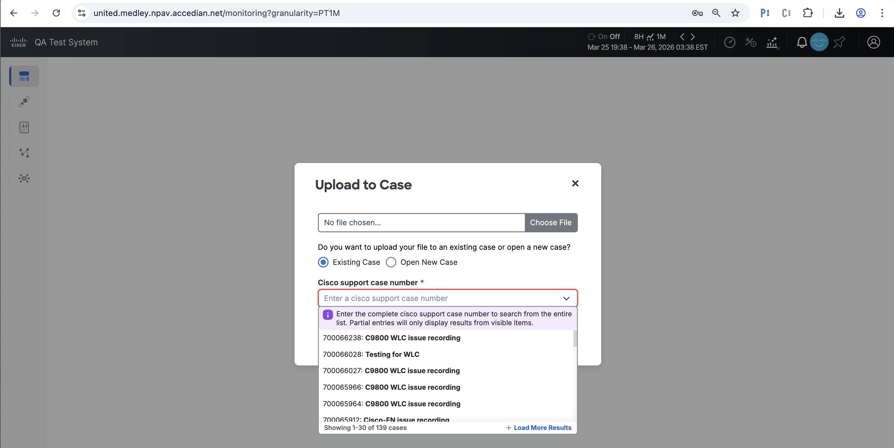
Task: Select the Open New Case radio button
Action: 391,262
